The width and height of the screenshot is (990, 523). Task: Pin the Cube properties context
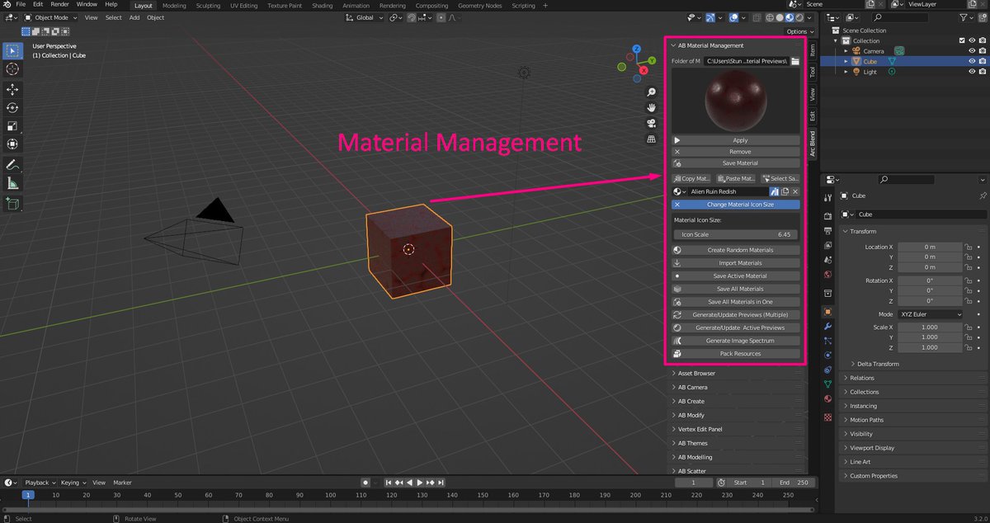(982, 196)
